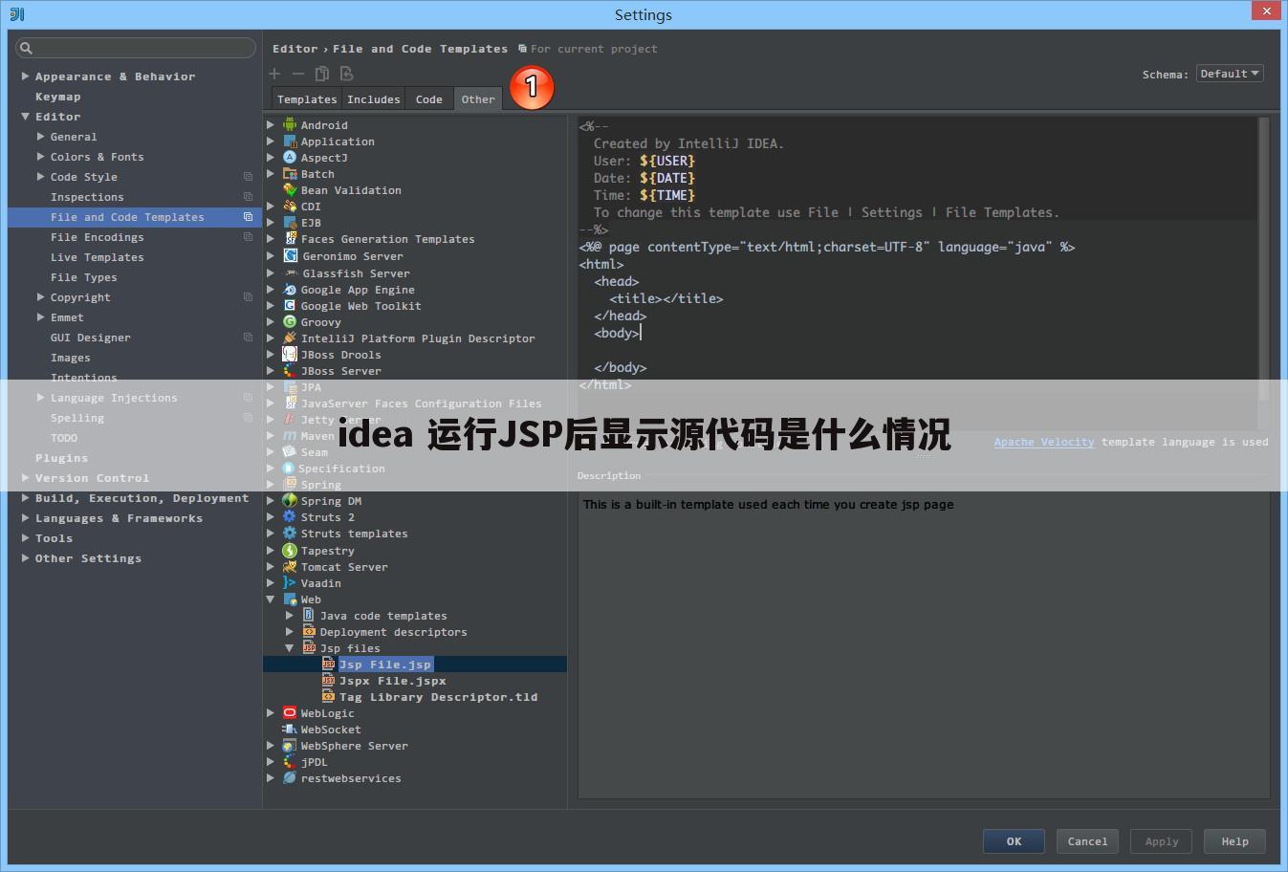The image size is (1288, 872).
Task: Open File and Code Templates settings
Action: [x=135, y=217]
